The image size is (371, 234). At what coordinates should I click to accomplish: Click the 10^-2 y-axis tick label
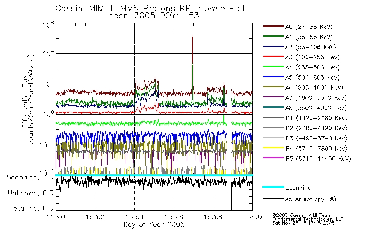tap(46, 144)
